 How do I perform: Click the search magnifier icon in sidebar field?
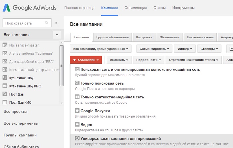tap(47, 23)
